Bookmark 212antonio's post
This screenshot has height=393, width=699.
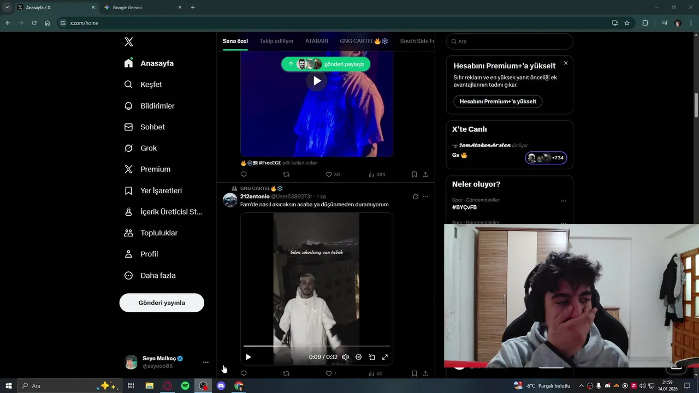(414, 373)
